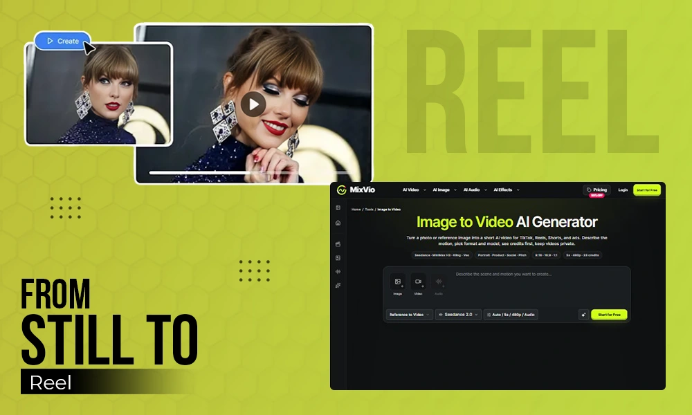692x415 pixels.
Task: Open the AI Video menu
Action: (410, 190)
